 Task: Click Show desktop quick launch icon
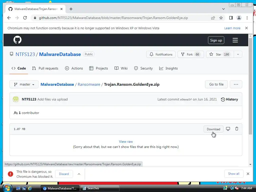(x=18, y=188)
